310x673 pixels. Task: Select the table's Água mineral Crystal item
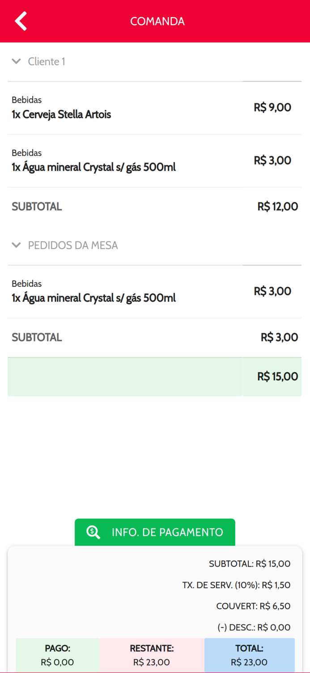coord(93,298)
